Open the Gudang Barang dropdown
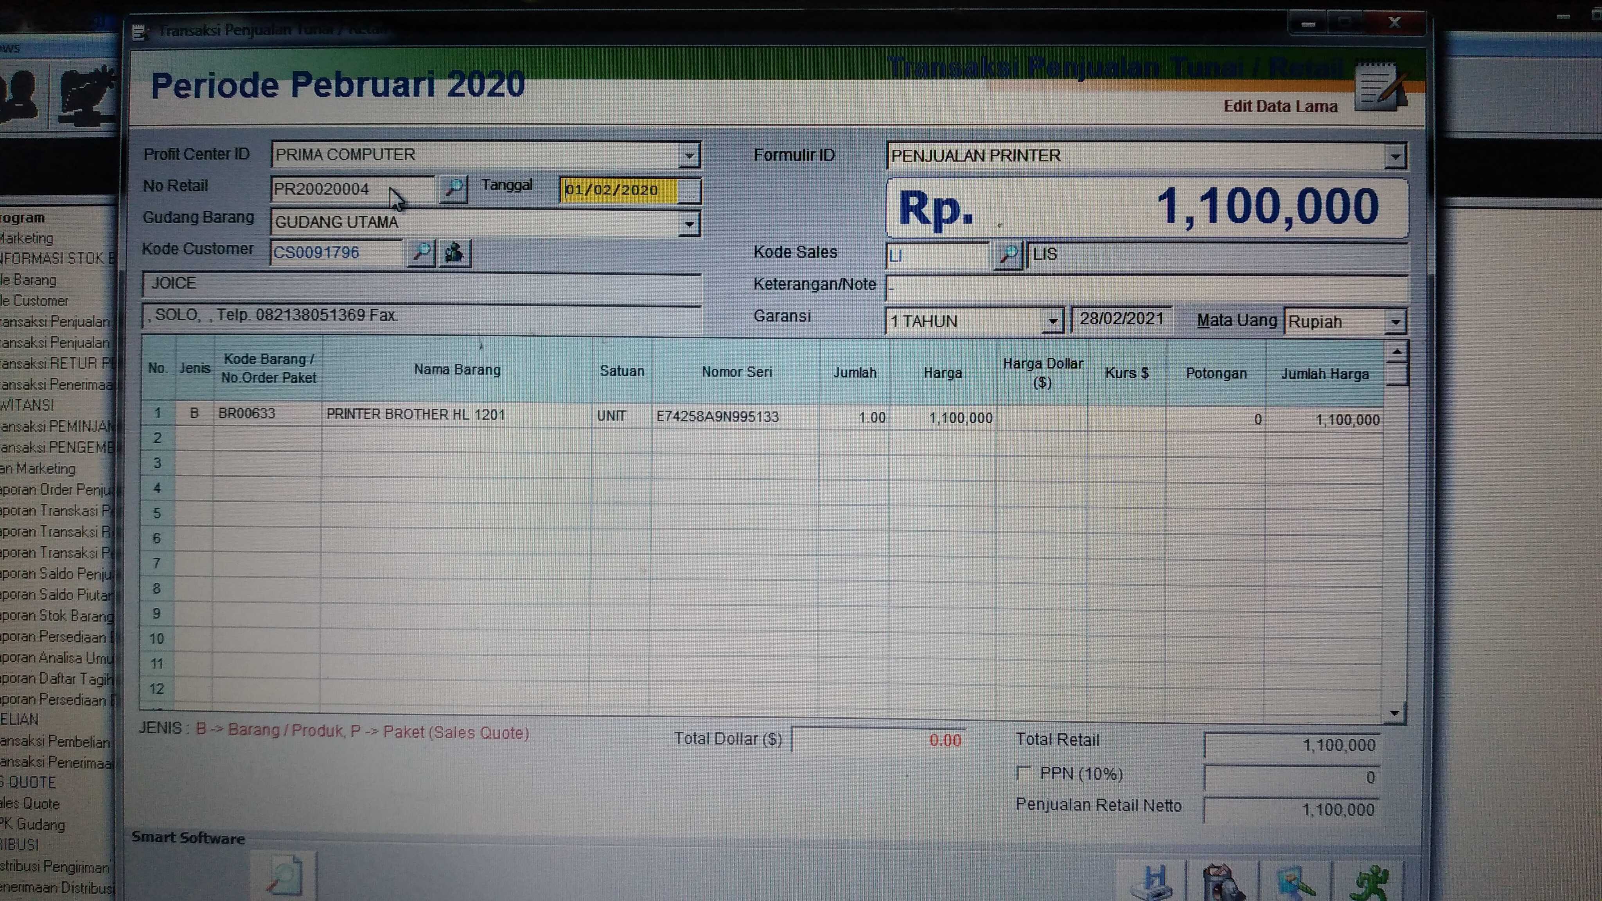The width and height of the screenshot is (1602, 901). 689,223
